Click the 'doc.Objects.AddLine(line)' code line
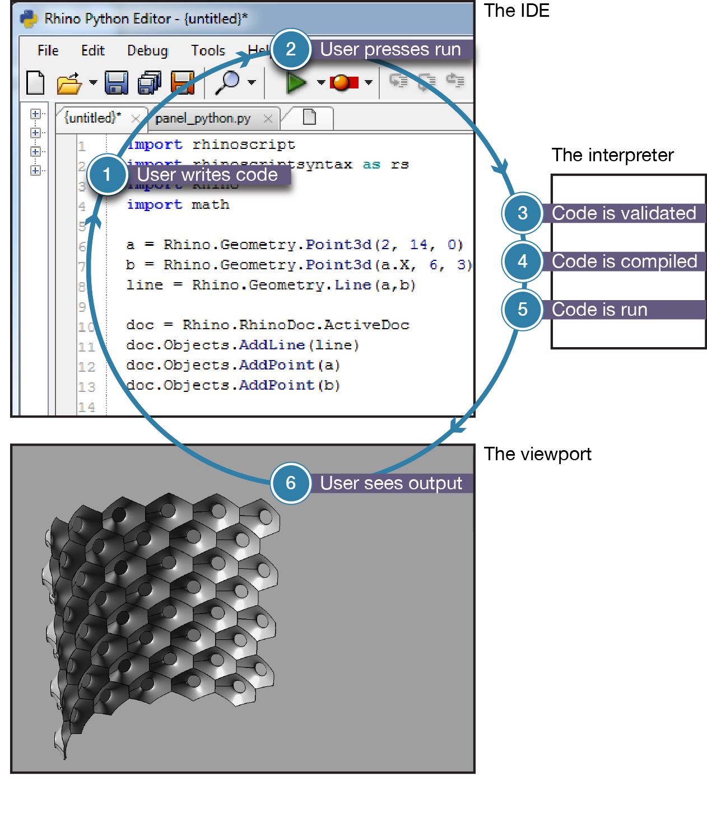707x823 pixels. [243, 345]
